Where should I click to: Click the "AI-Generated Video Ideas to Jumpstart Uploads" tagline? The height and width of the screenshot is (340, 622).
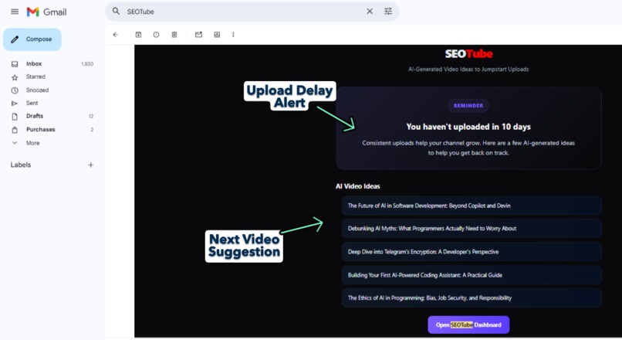[468, 69]
